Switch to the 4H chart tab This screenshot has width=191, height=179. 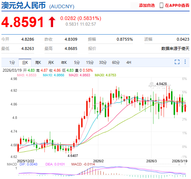(129, 62)
